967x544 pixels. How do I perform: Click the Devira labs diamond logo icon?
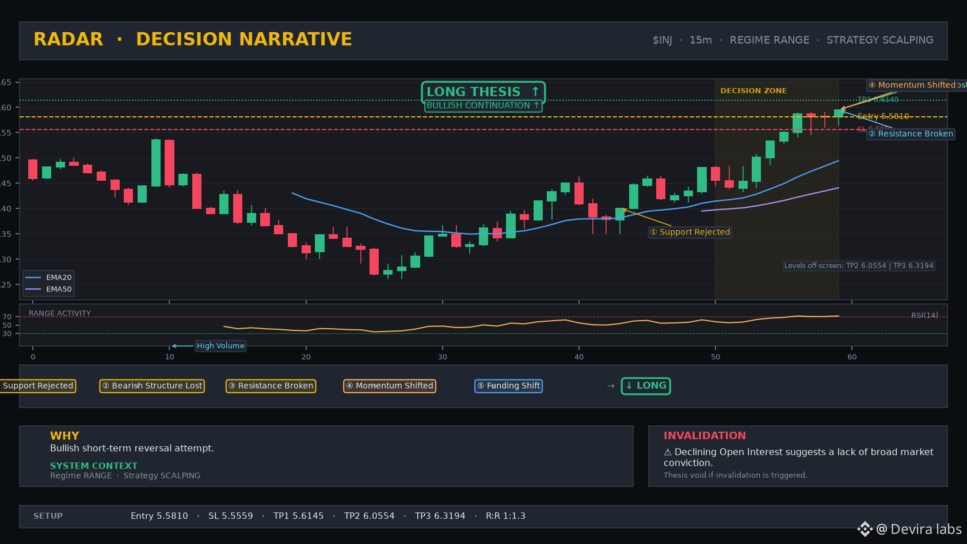tap(865, 529)
